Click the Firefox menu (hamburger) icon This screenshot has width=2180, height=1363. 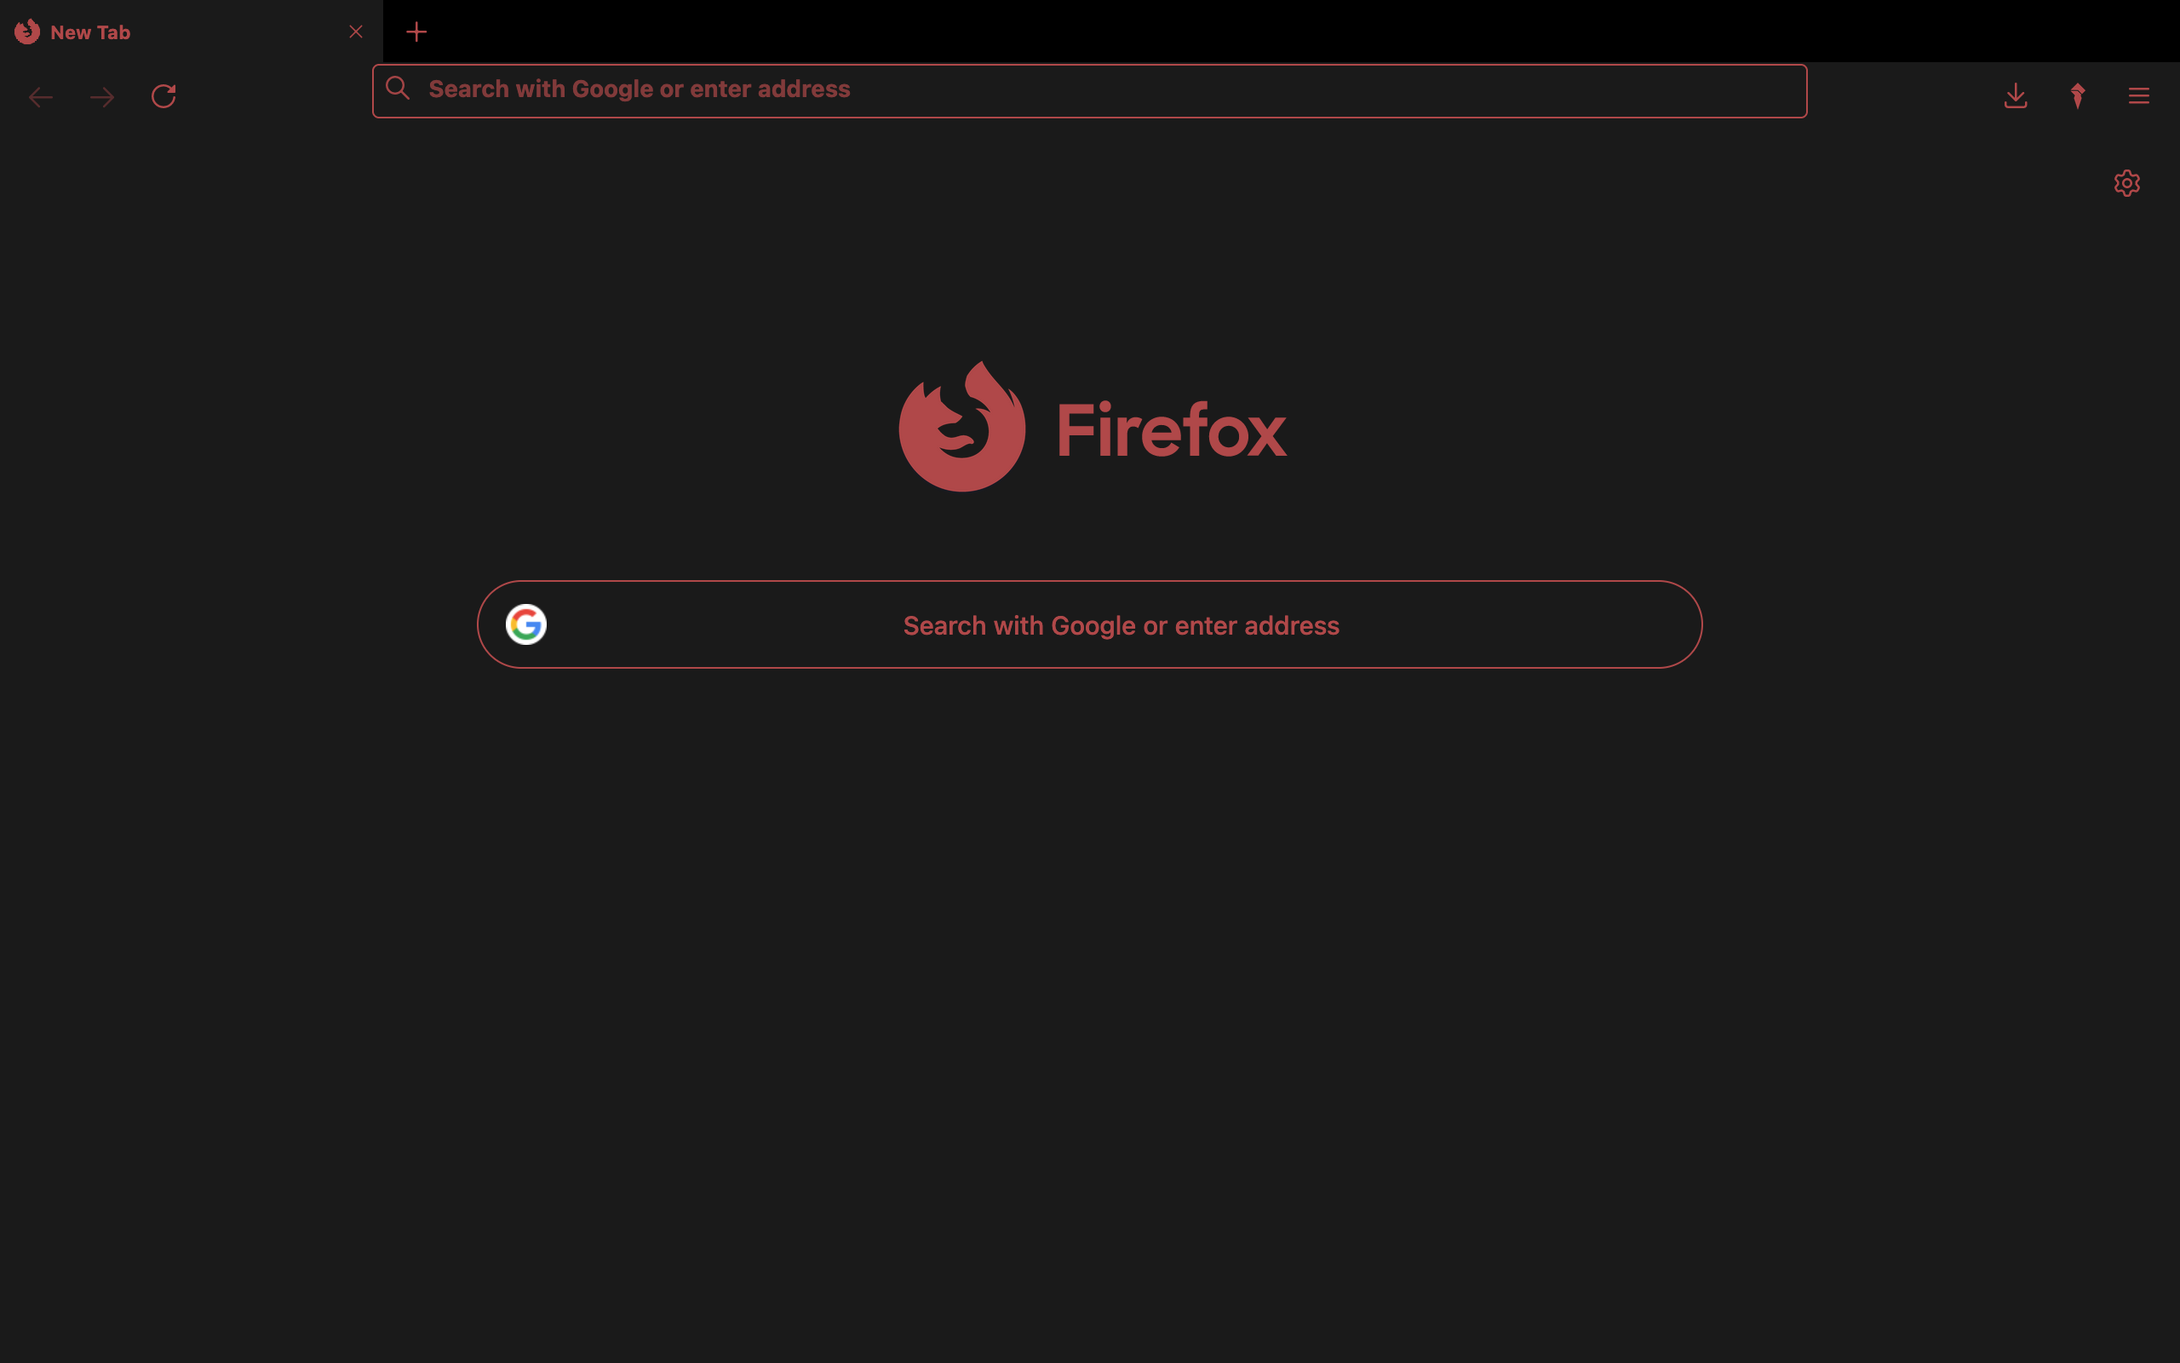click(2139, 95)
